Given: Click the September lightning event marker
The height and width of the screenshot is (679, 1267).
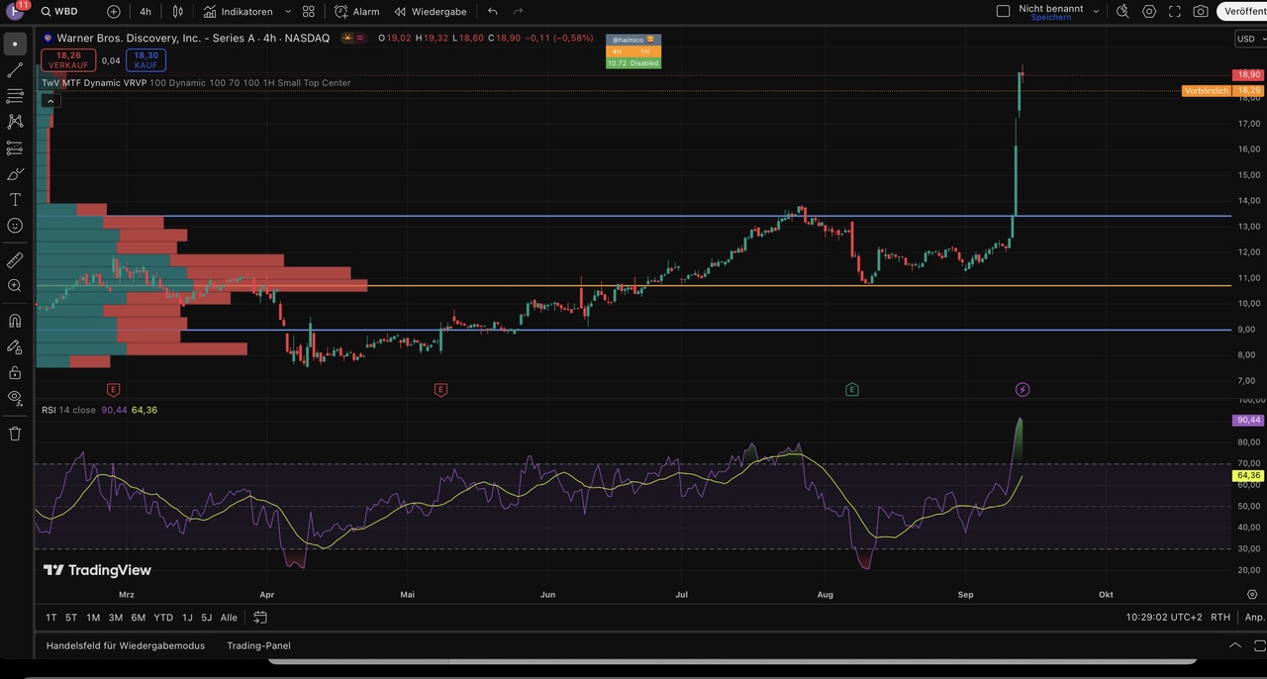Looking at the screenshot, I should pyautogui.click(x=1023, y=390).
